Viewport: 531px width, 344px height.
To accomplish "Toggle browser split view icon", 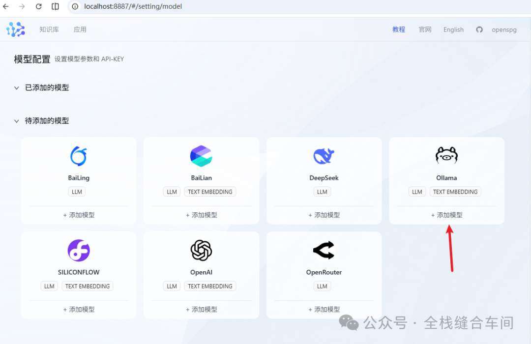I will [55, 6].
